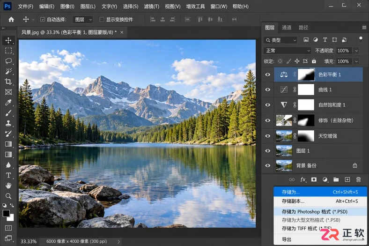The width and height of the screenshot is (369, 246).
Task: Open the 不透明度 slider arrow
Action: [356, 51]
